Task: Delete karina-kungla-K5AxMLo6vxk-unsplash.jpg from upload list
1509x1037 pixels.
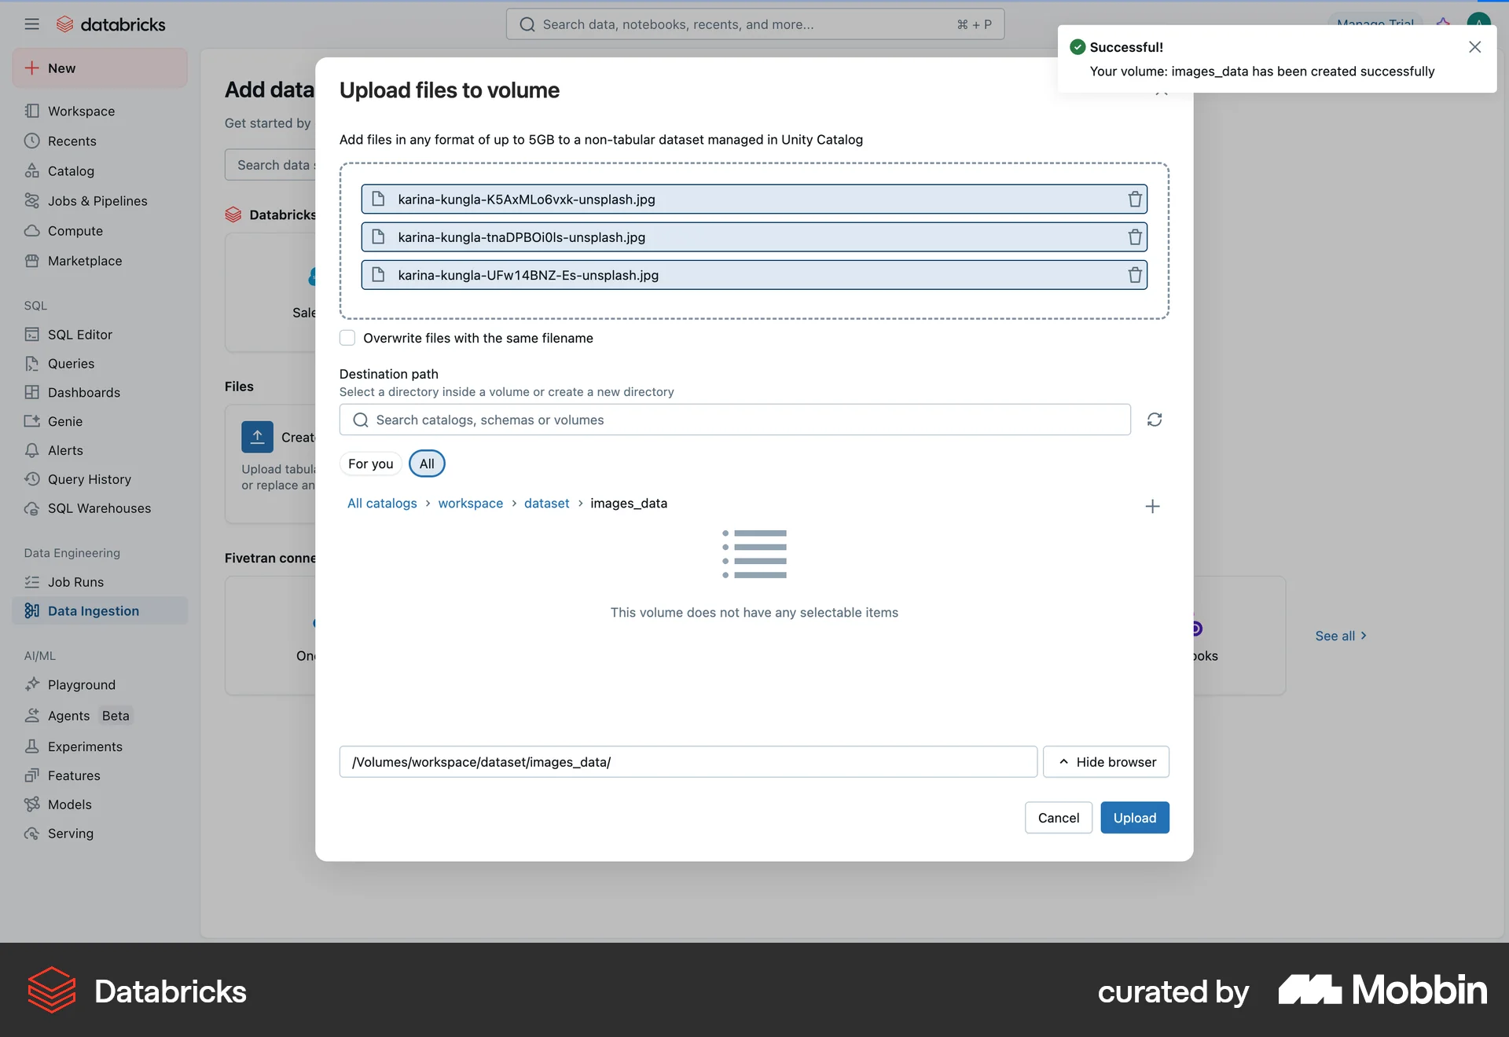Action: click(x=1134, y=199)
